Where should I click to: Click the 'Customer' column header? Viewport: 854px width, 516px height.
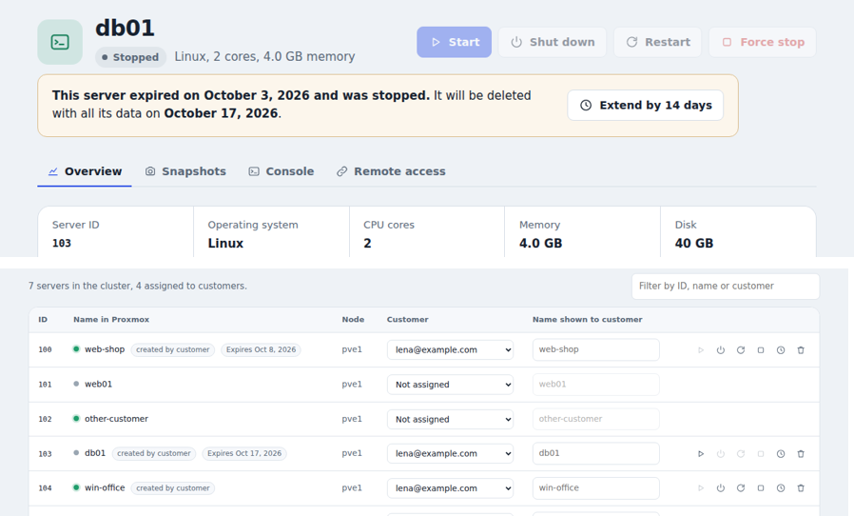(x=407, y=320)
